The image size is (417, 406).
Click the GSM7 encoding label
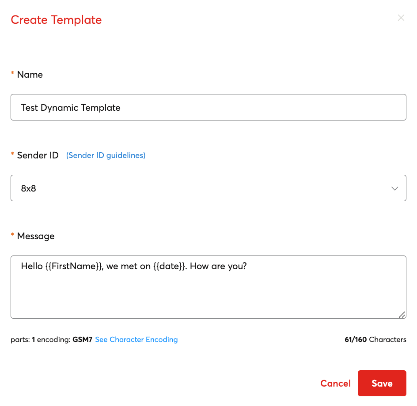tap(83, 340)
